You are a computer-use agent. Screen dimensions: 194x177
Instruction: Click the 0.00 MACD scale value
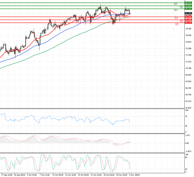[187, 143]
